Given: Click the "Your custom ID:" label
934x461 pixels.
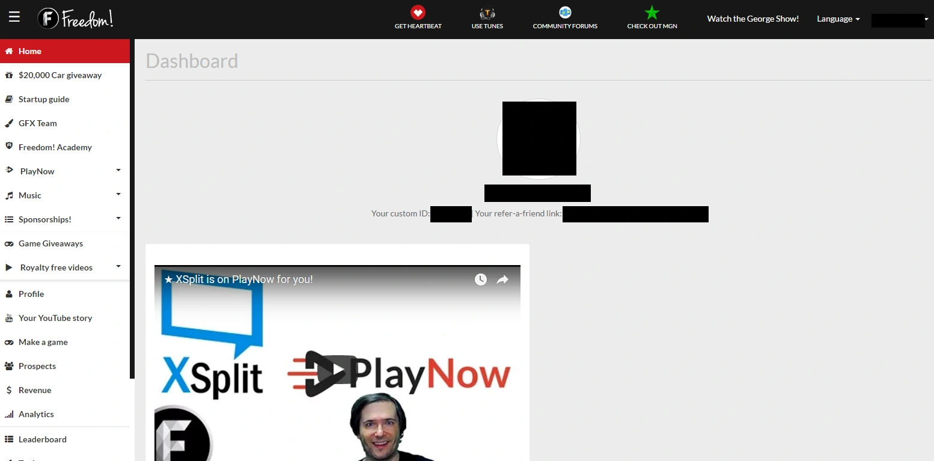Looking at the screenshot, I should (x=400, y=213).
